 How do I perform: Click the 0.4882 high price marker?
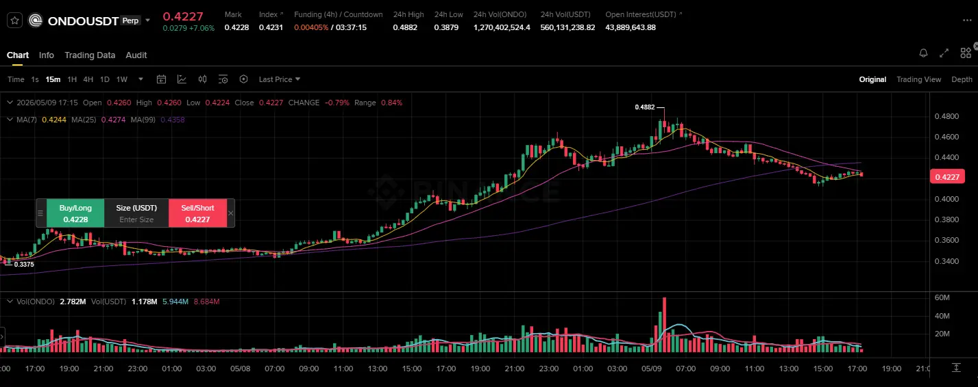pos(645,107)
